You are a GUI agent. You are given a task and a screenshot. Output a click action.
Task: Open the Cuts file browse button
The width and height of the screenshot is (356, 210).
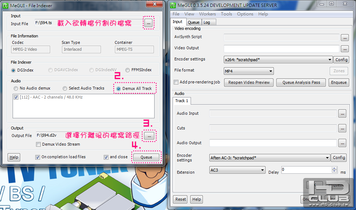coord(342,128)
